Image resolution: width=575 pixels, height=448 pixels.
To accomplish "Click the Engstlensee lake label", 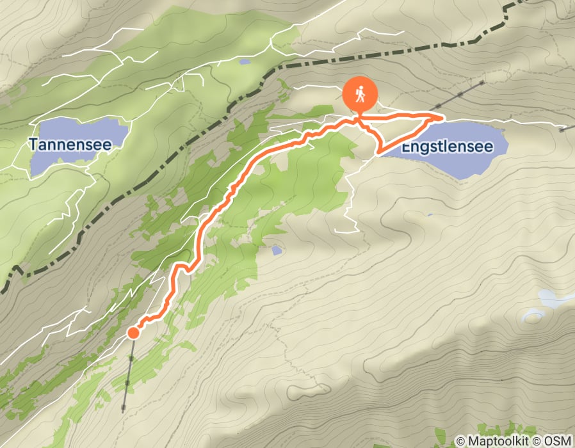I will (448, 147).
